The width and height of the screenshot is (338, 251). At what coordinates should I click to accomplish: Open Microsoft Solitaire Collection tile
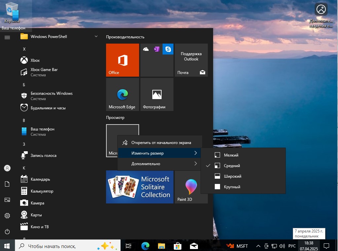[x=140, y=187]
